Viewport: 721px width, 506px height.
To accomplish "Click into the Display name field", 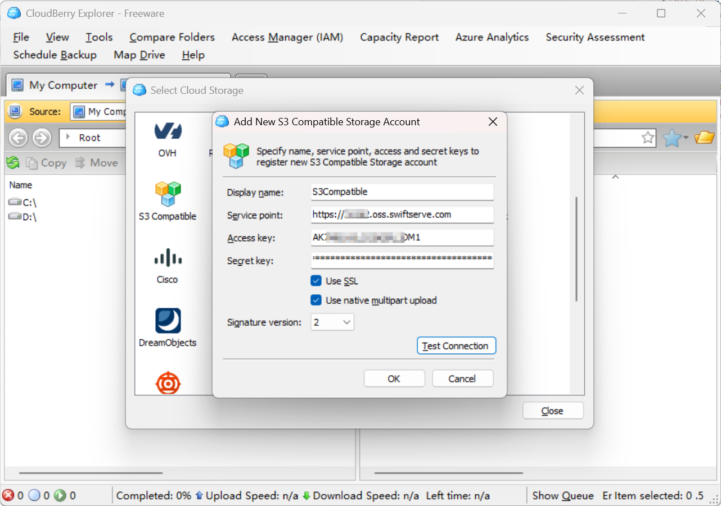I will [x=402, y=192].
